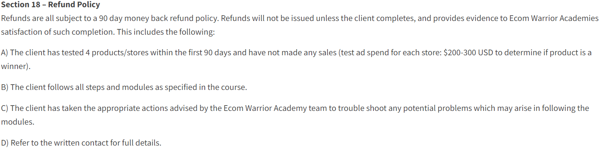Click the word 'modules.' ending clause C
This screenshot has height=149, width=602.
point(18,122)
